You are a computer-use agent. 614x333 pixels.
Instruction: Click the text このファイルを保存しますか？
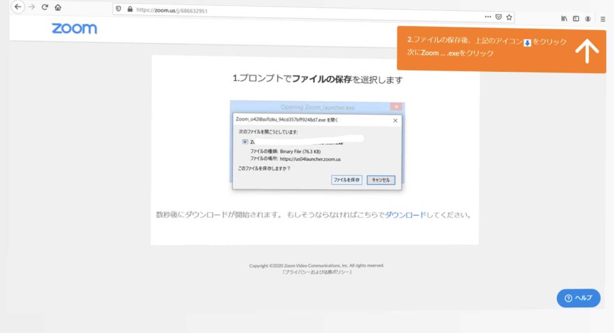coord(264,169)
